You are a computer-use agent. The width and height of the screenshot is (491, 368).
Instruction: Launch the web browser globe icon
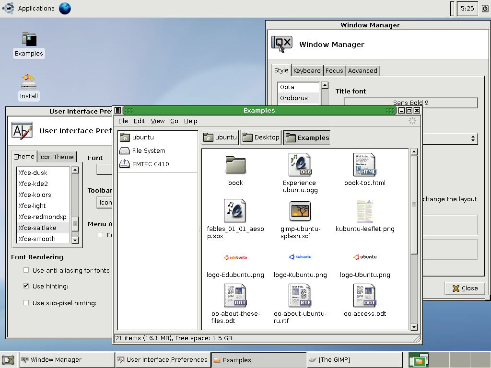tap(65, 9)
